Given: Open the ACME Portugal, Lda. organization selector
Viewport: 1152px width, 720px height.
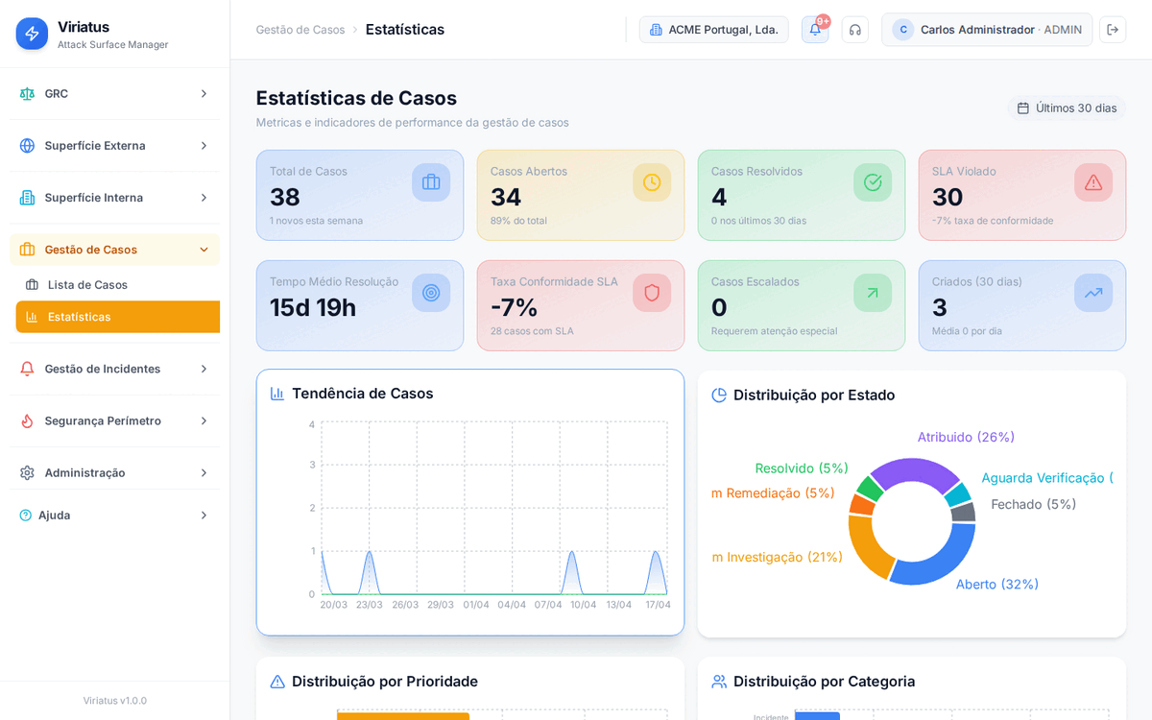Looking at the screenshot, I should coord(713,30).
